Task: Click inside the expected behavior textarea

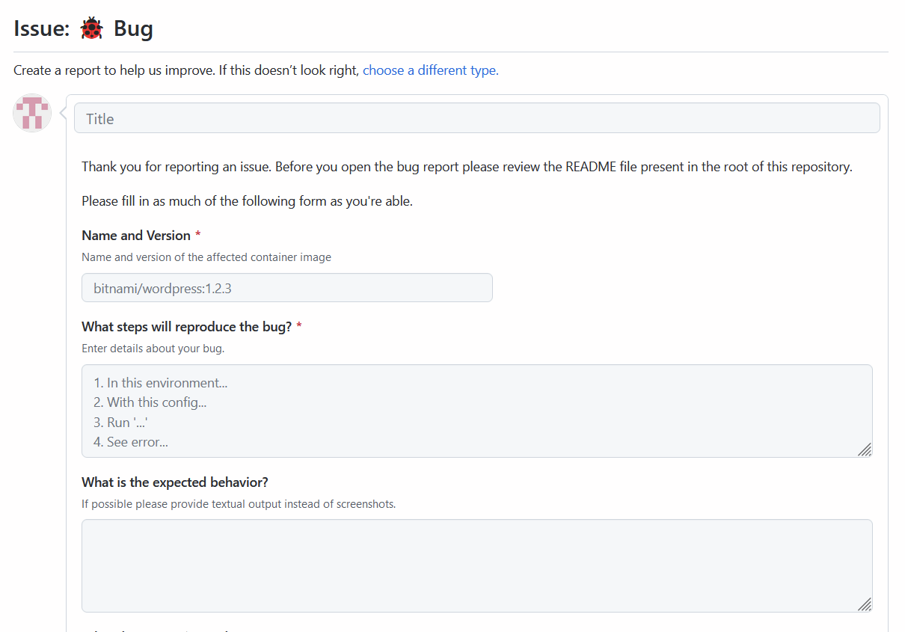Action: coord(476,565)
